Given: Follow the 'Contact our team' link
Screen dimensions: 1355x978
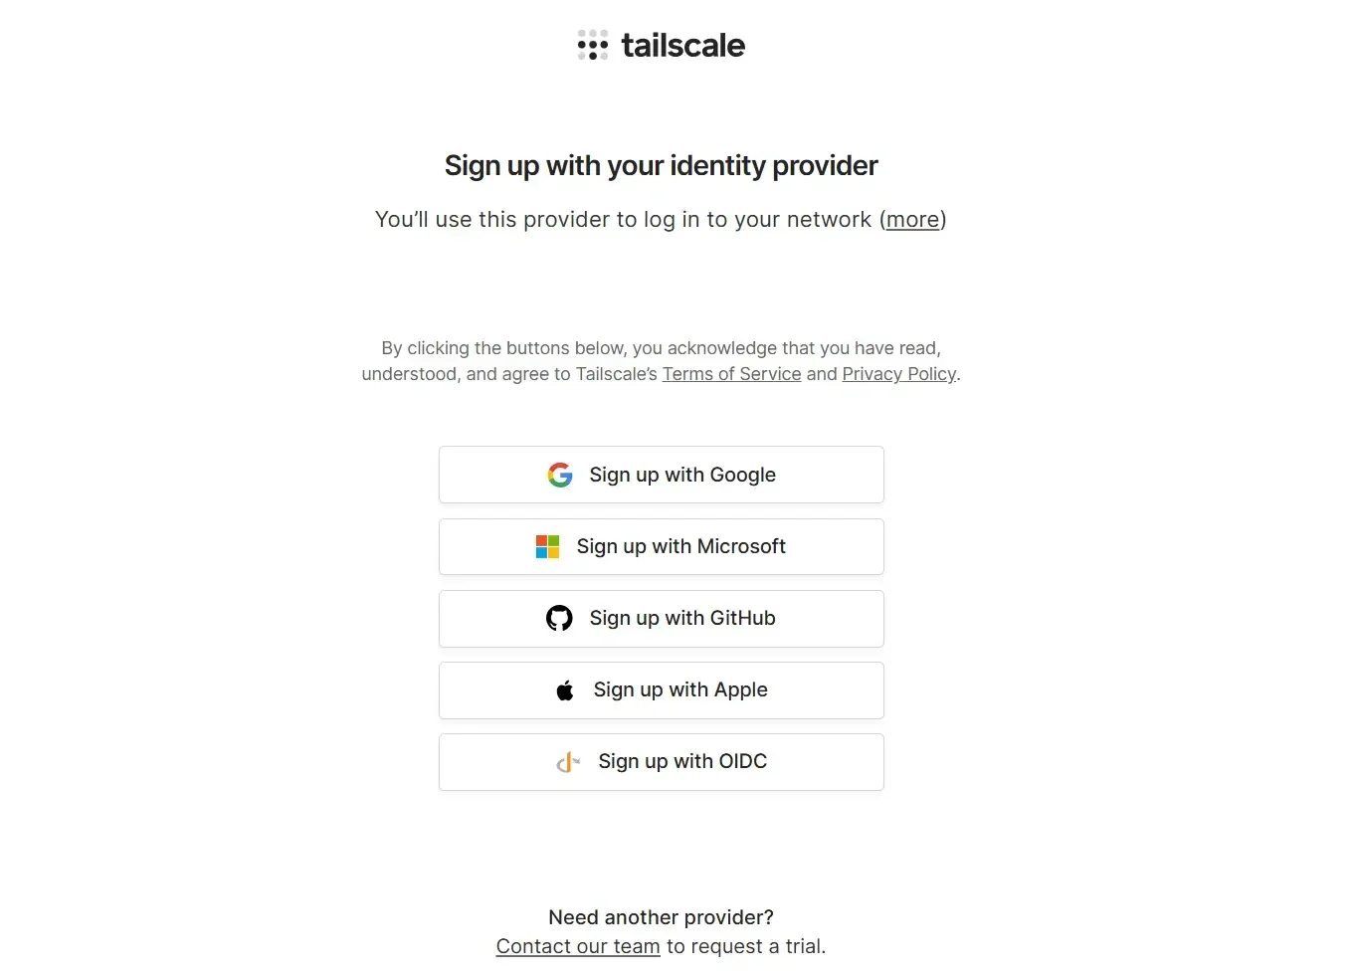Looking at the screenshot, I should coord(578,946).
